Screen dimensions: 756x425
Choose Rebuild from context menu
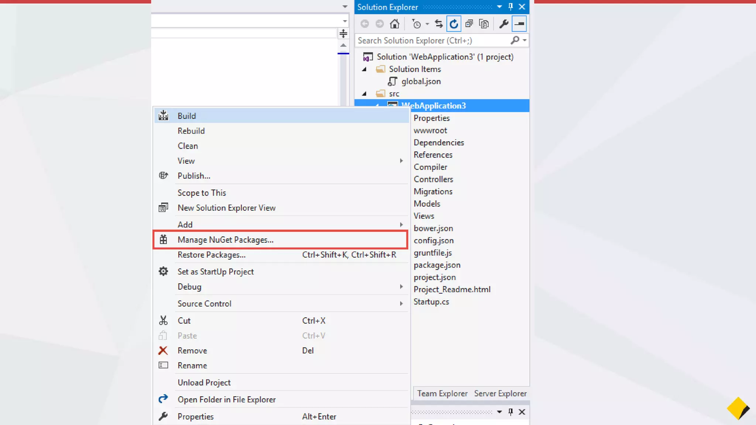[281, 131]
